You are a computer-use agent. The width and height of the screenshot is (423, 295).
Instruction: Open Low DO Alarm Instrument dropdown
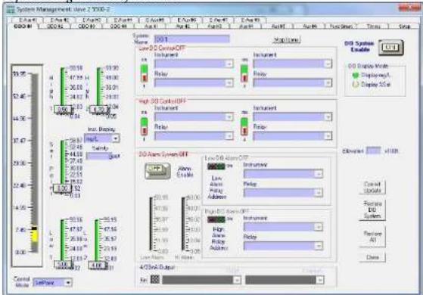[319, 174]
